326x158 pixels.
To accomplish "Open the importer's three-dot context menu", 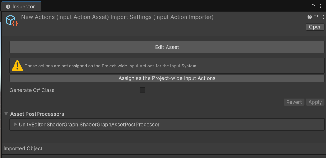I will coord(323,17).
